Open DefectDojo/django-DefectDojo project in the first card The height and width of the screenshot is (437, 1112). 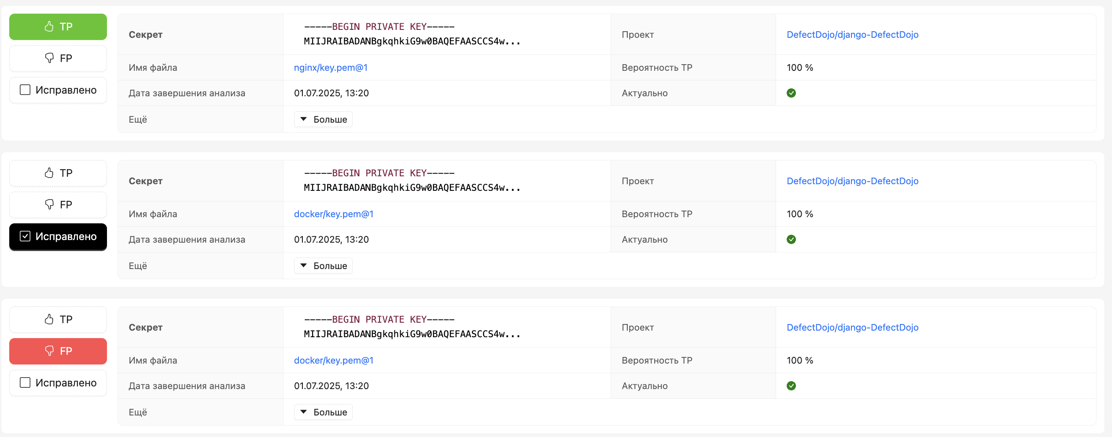coord(852,35)
